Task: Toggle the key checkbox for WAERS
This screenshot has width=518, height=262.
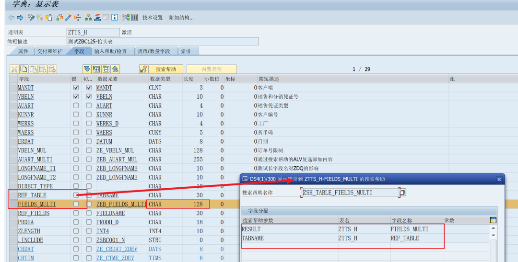Action: [x=76, y=132]
